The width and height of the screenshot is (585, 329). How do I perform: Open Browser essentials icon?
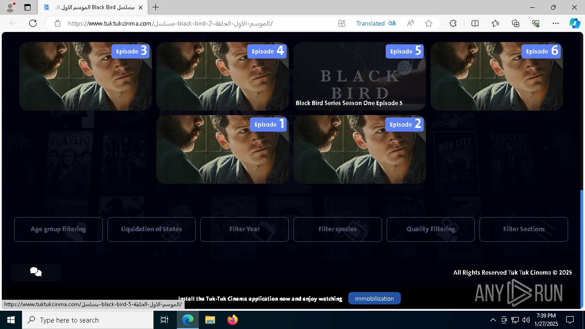536,23
